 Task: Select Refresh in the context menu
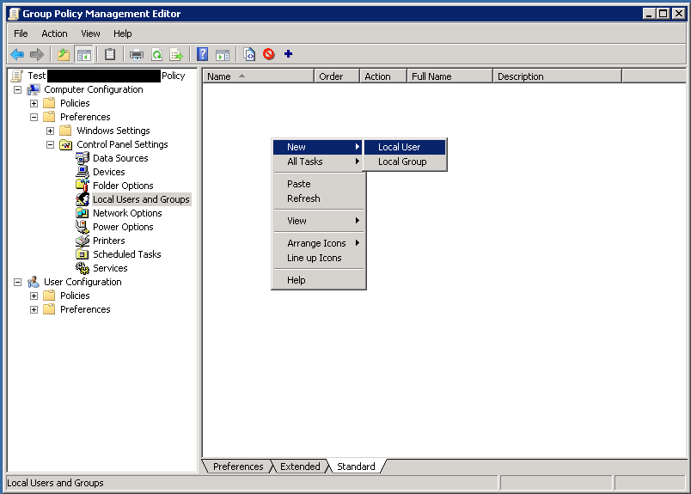(318, 198)
